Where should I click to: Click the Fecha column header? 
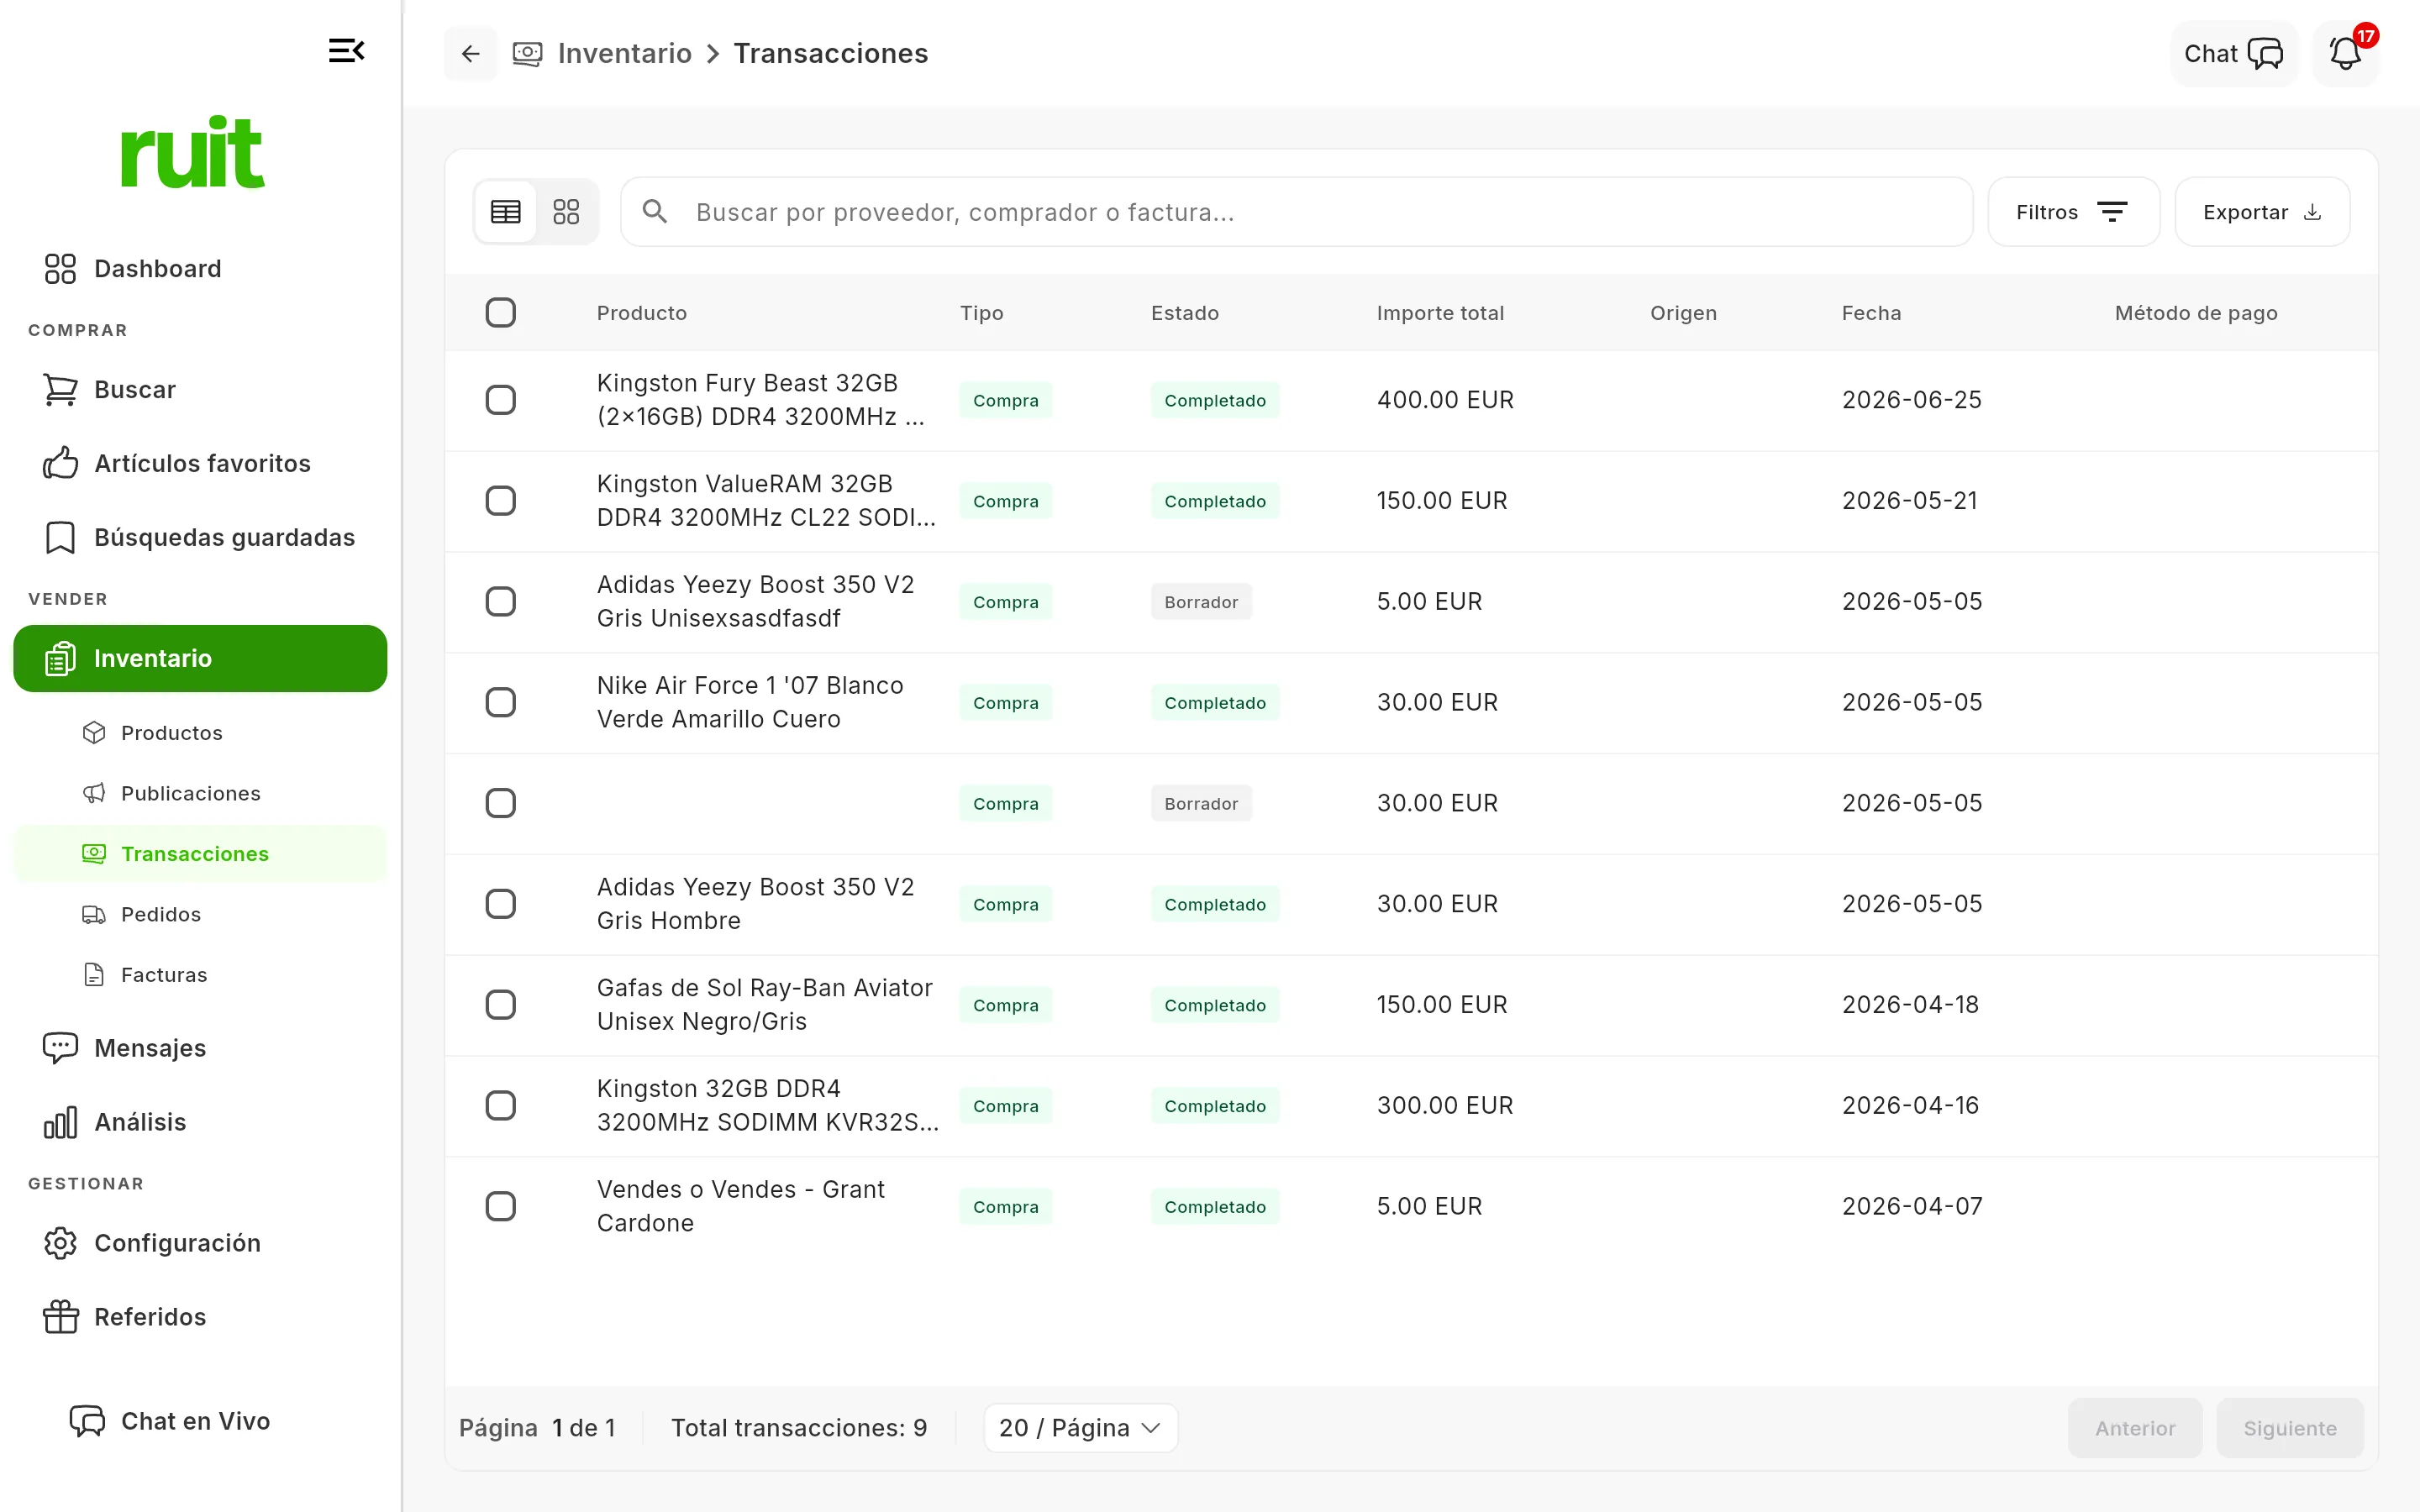tap(1871, 313)
